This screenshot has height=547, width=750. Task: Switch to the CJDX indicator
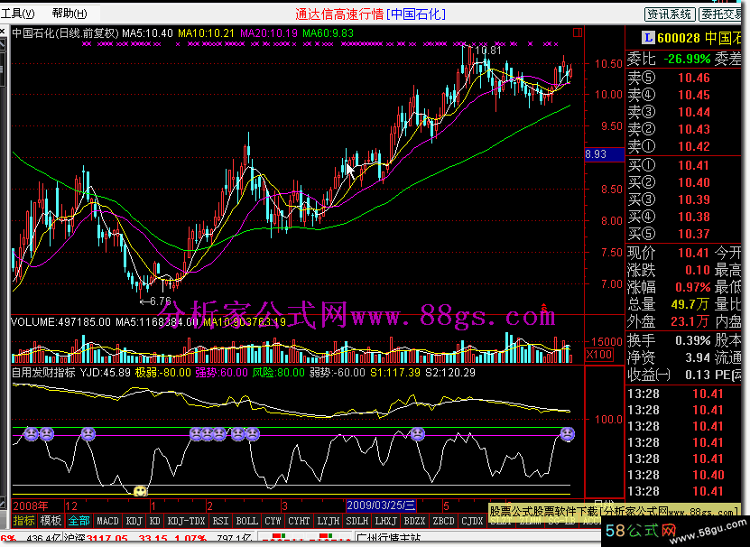point(472,521)
